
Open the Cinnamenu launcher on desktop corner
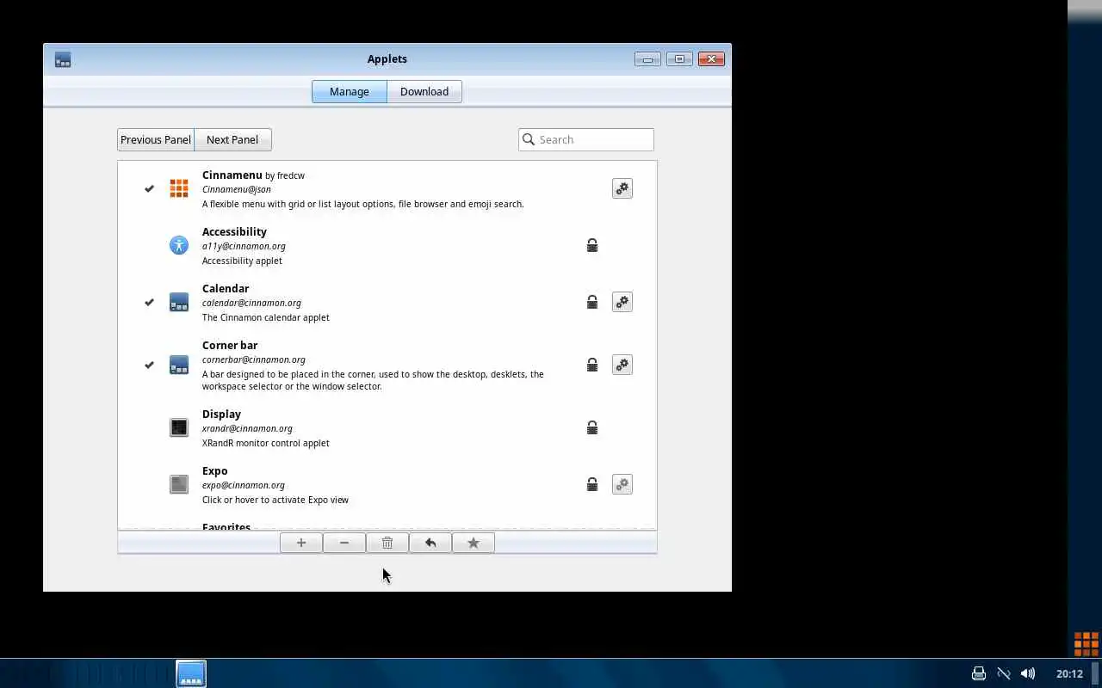[1086, 643]
